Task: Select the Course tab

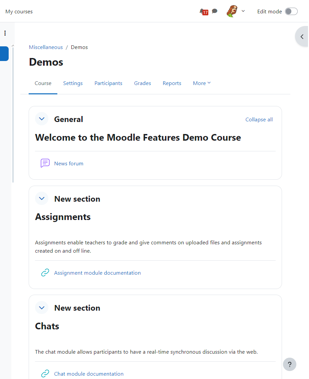Action: point(43,83)
